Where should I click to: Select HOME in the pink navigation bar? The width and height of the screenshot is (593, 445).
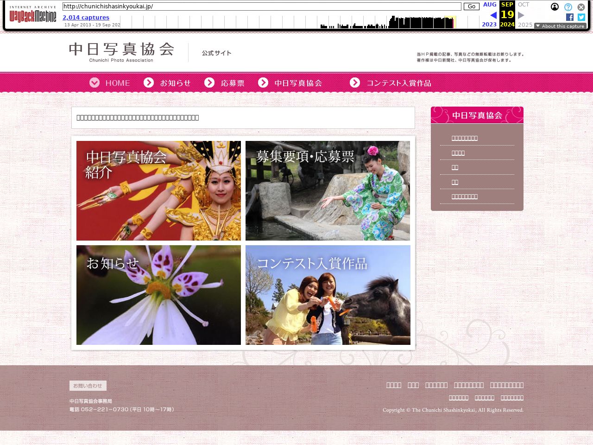(x=110, y=83)
